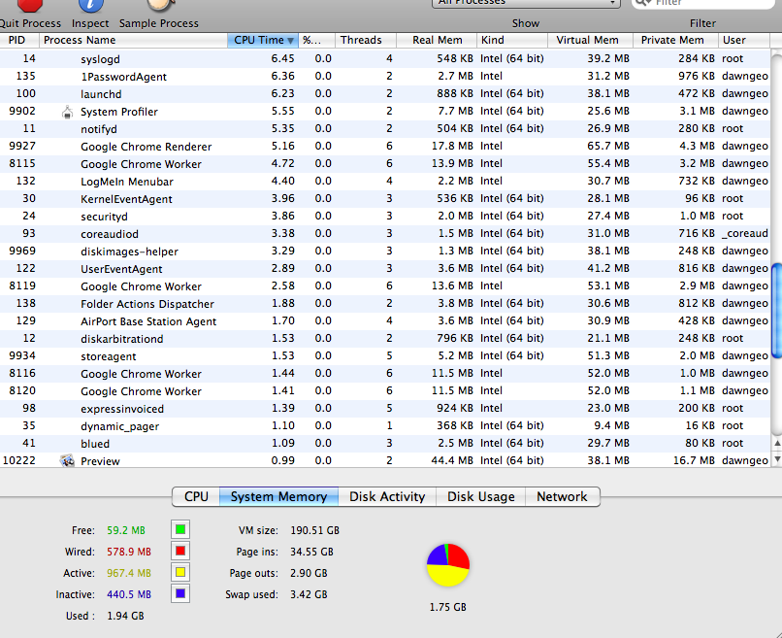782x638 pixels.
Task: Click the Filter search field
Action: coord(703,3)
